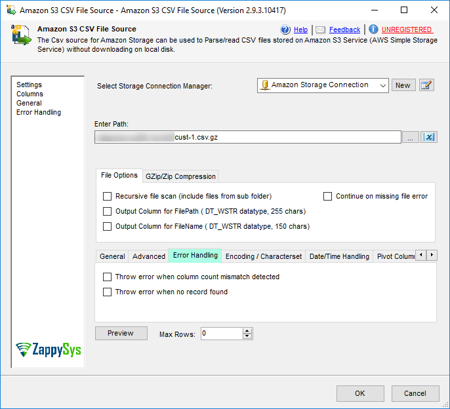Minimize the dialog window

pyautogui.click(x=374, y=10)
